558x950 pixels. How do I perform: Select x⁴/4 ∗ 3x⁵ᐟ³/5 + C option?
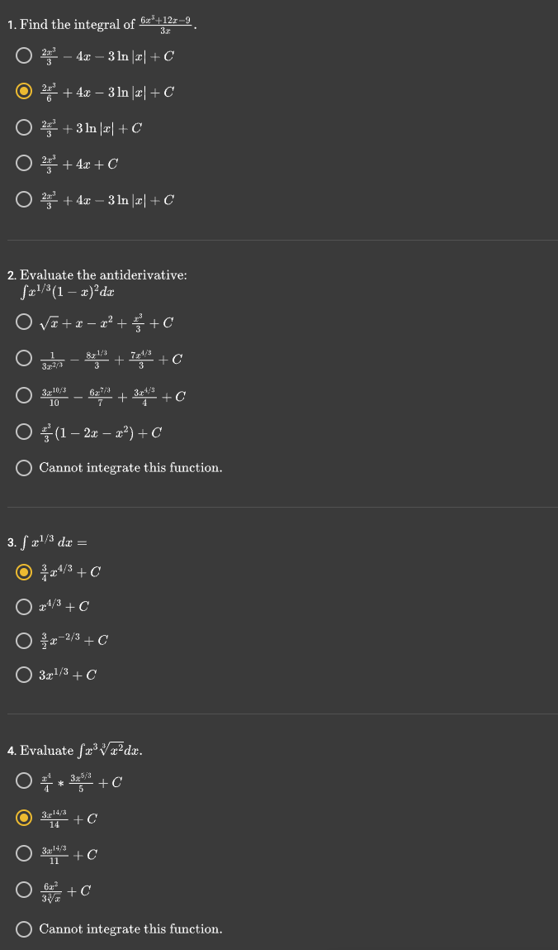click(23, 781)
